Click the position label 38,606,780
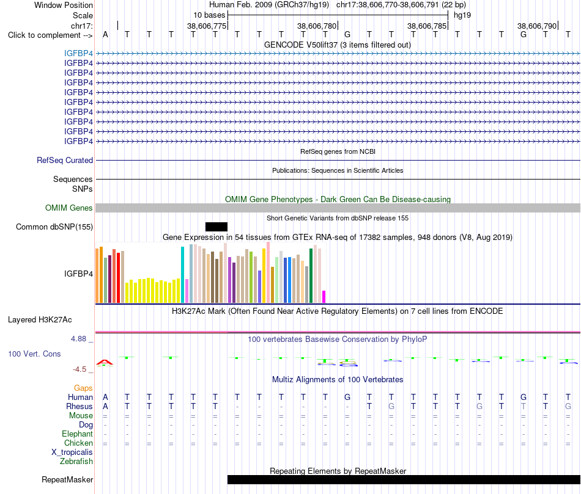581x494 pixels. (316, 26)
